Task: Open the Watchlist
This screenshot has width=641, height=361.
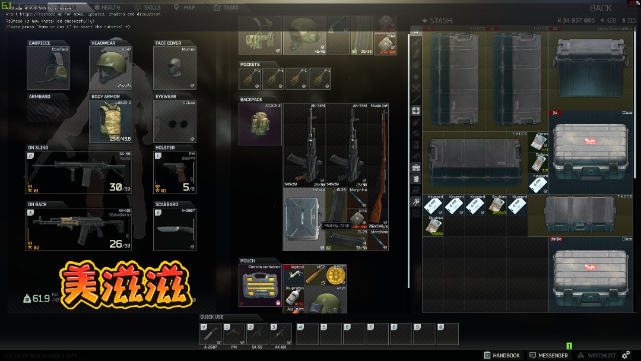Action: [x=597, y=355]
